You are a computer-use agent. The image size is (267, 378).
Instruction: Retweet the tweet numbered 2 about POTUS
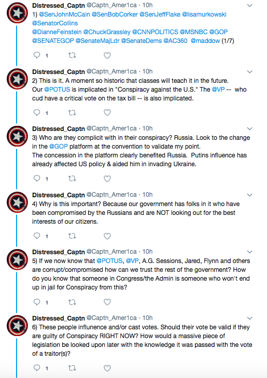pyautogui.click(x=72, y=112)
